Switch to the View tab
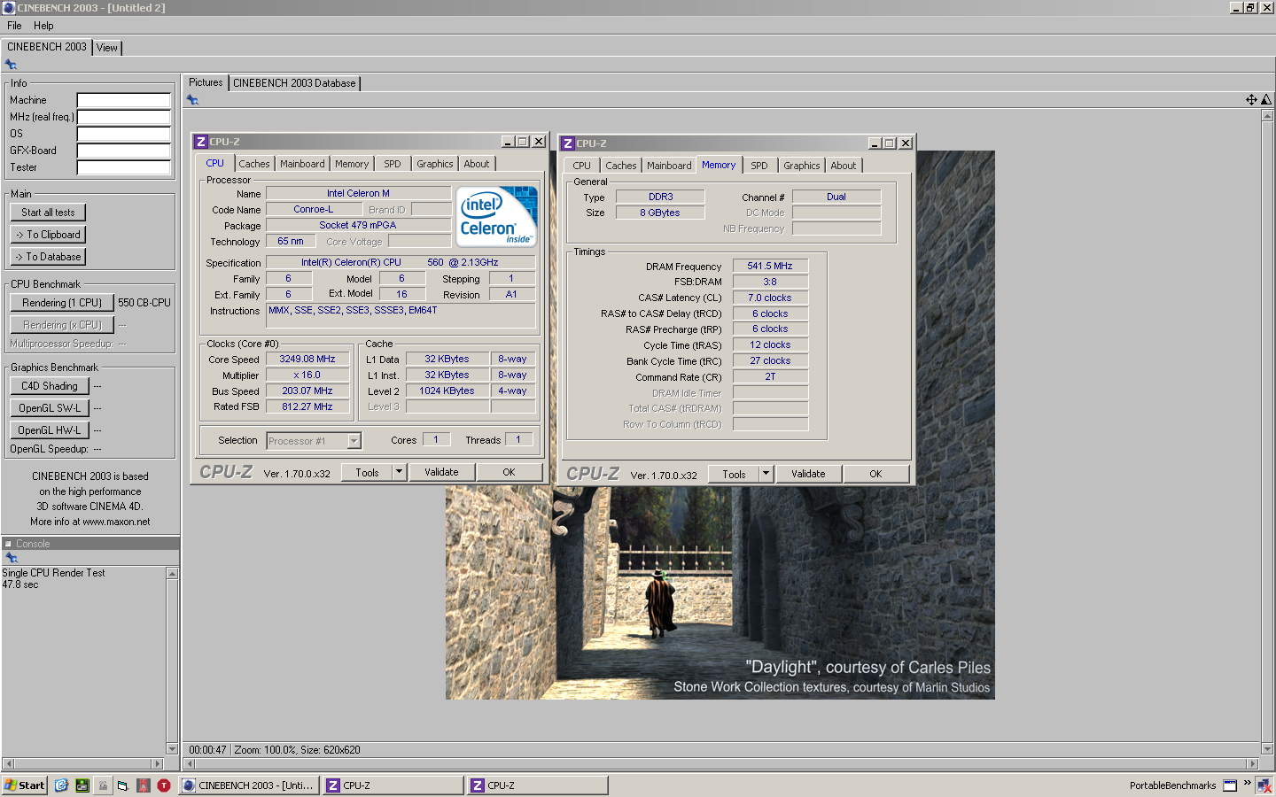The width and height of the screenshot is (1276, 797). click(x=107, y=48)
